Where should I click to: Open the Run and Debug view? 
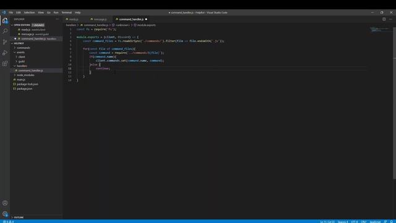(5, 53)
